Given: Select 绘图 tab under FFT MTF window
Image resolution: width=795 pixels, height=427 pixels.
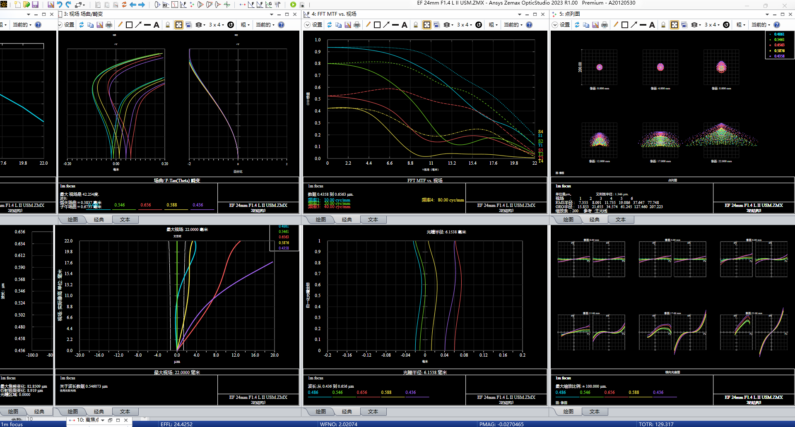Looking at the screenshot, I should click(x=321, y=220).
